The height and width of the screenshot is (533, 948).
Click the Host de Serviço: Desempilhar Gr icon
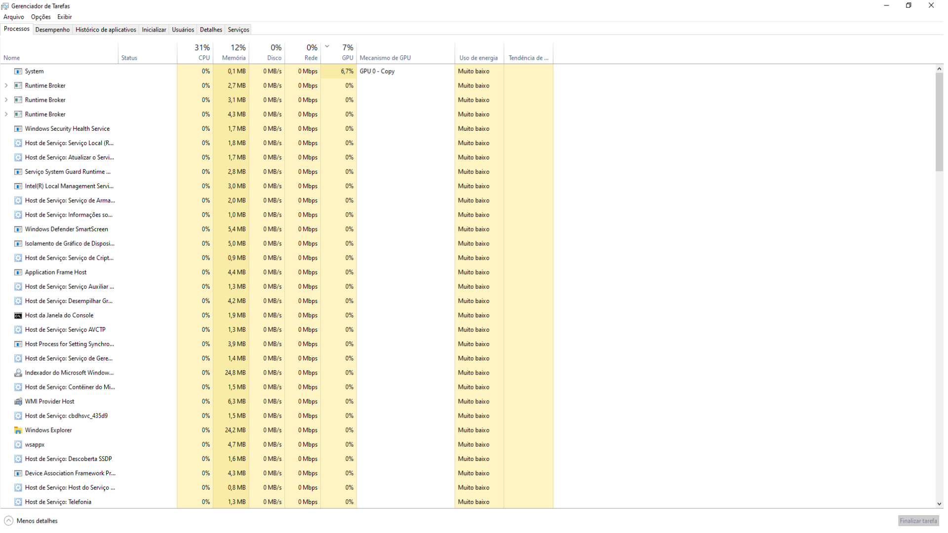[18, 301]
